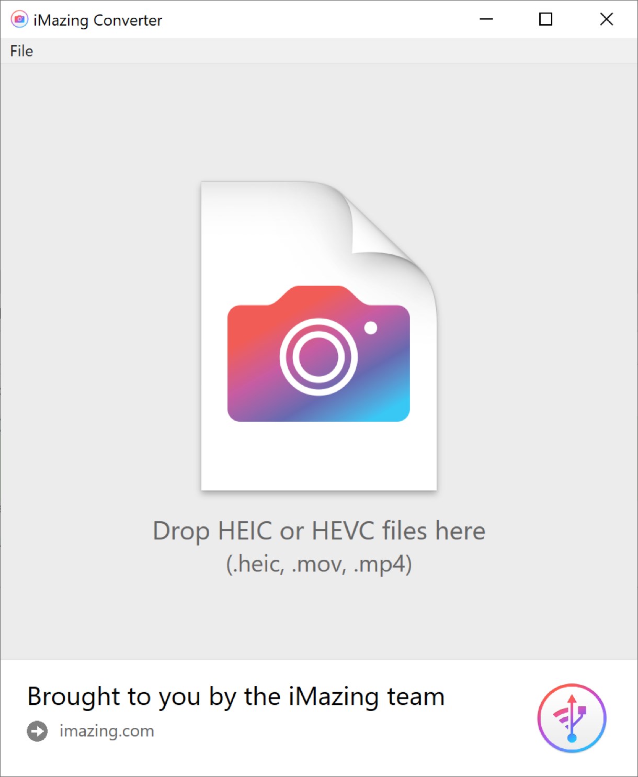Image resolution: width=638 pixels, height=777 pixels.
Task: Click the camera lens ring in the center
Action: pos(318,357)
